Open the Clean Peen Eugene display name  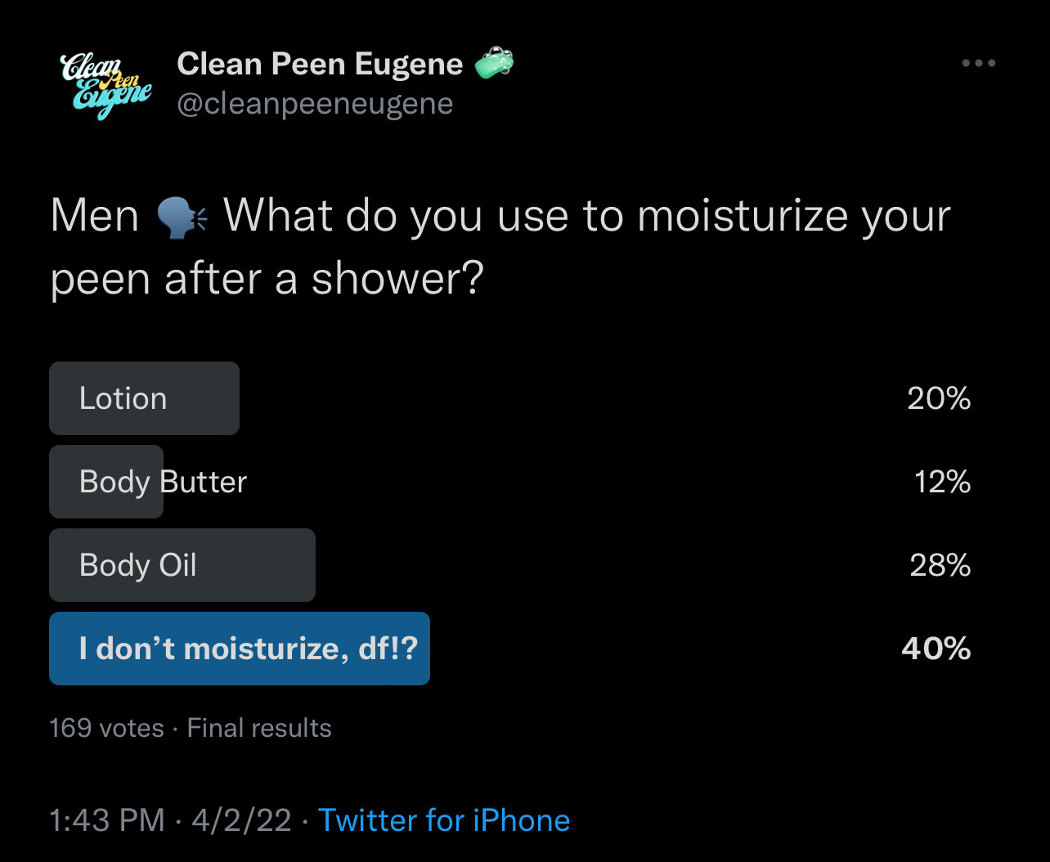click(320, 64)
